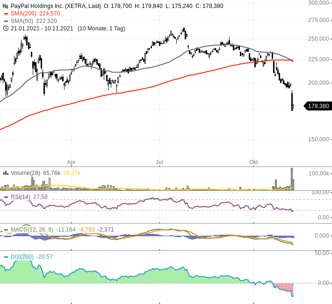
Task: Click the closing price C: 178,380
Action: pyautogui.click(x=209, y=6)
